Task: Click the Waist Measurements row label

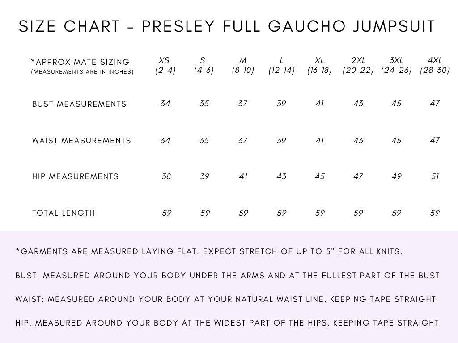Action: coord(81,141)
